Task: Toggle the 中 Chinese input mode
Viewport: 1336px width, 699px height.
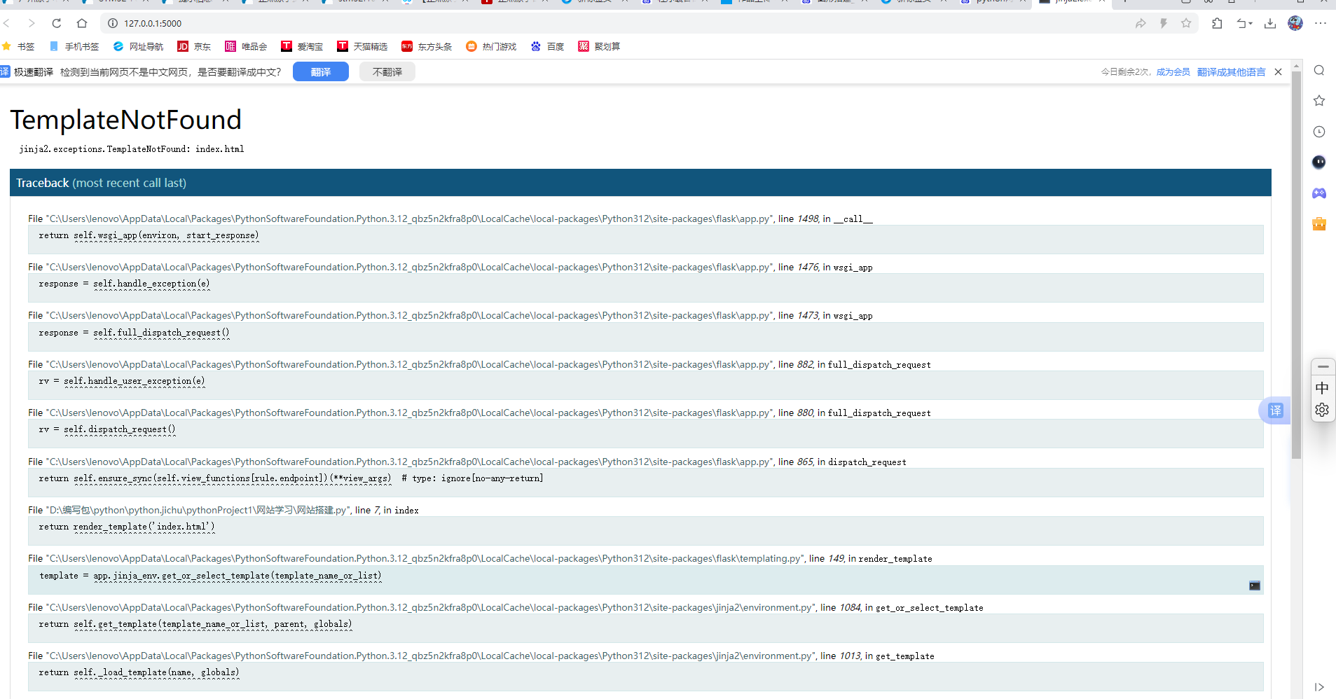Action: [x=1322, y=388]
